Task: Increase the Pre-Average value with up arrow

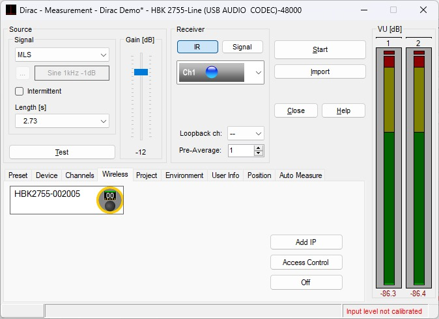Action: point(259,147)
